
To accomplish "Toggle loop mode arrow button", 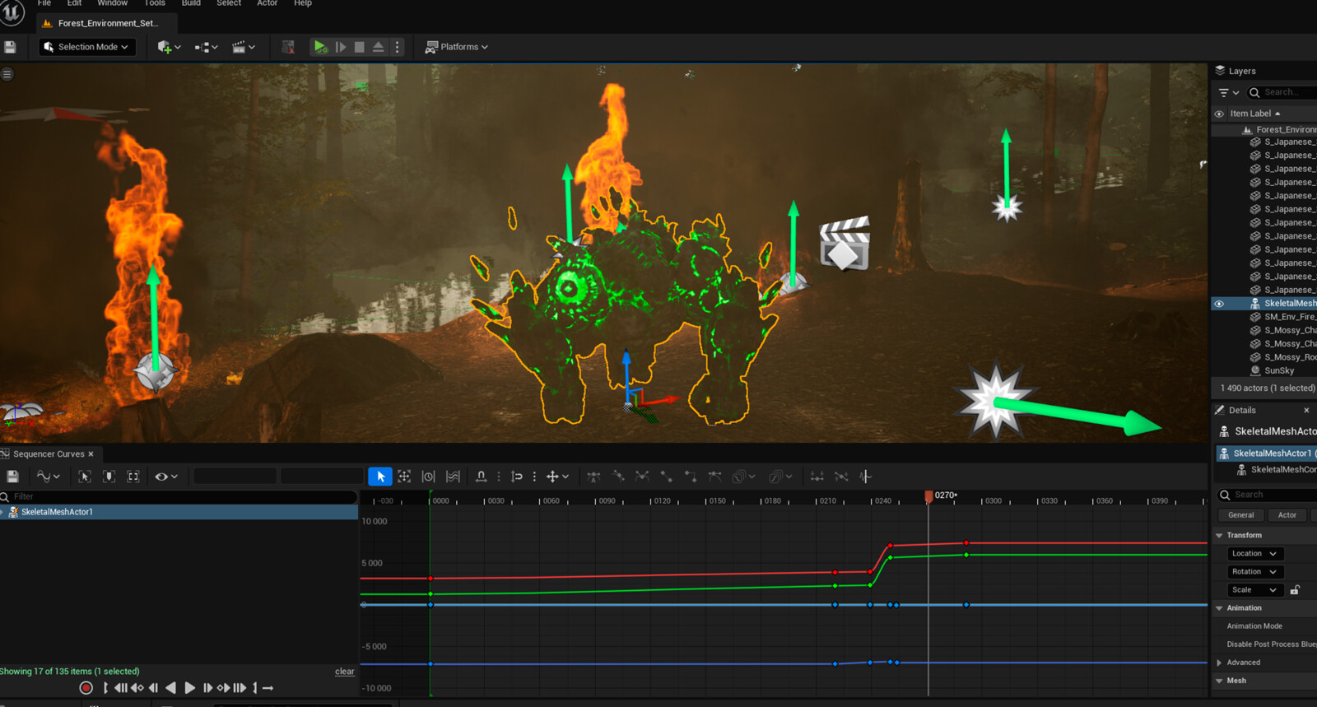I will (268, 688).
